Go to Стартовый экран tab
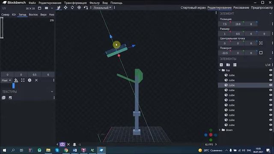This screenshot has height=154, width=274. click(193, 8)
